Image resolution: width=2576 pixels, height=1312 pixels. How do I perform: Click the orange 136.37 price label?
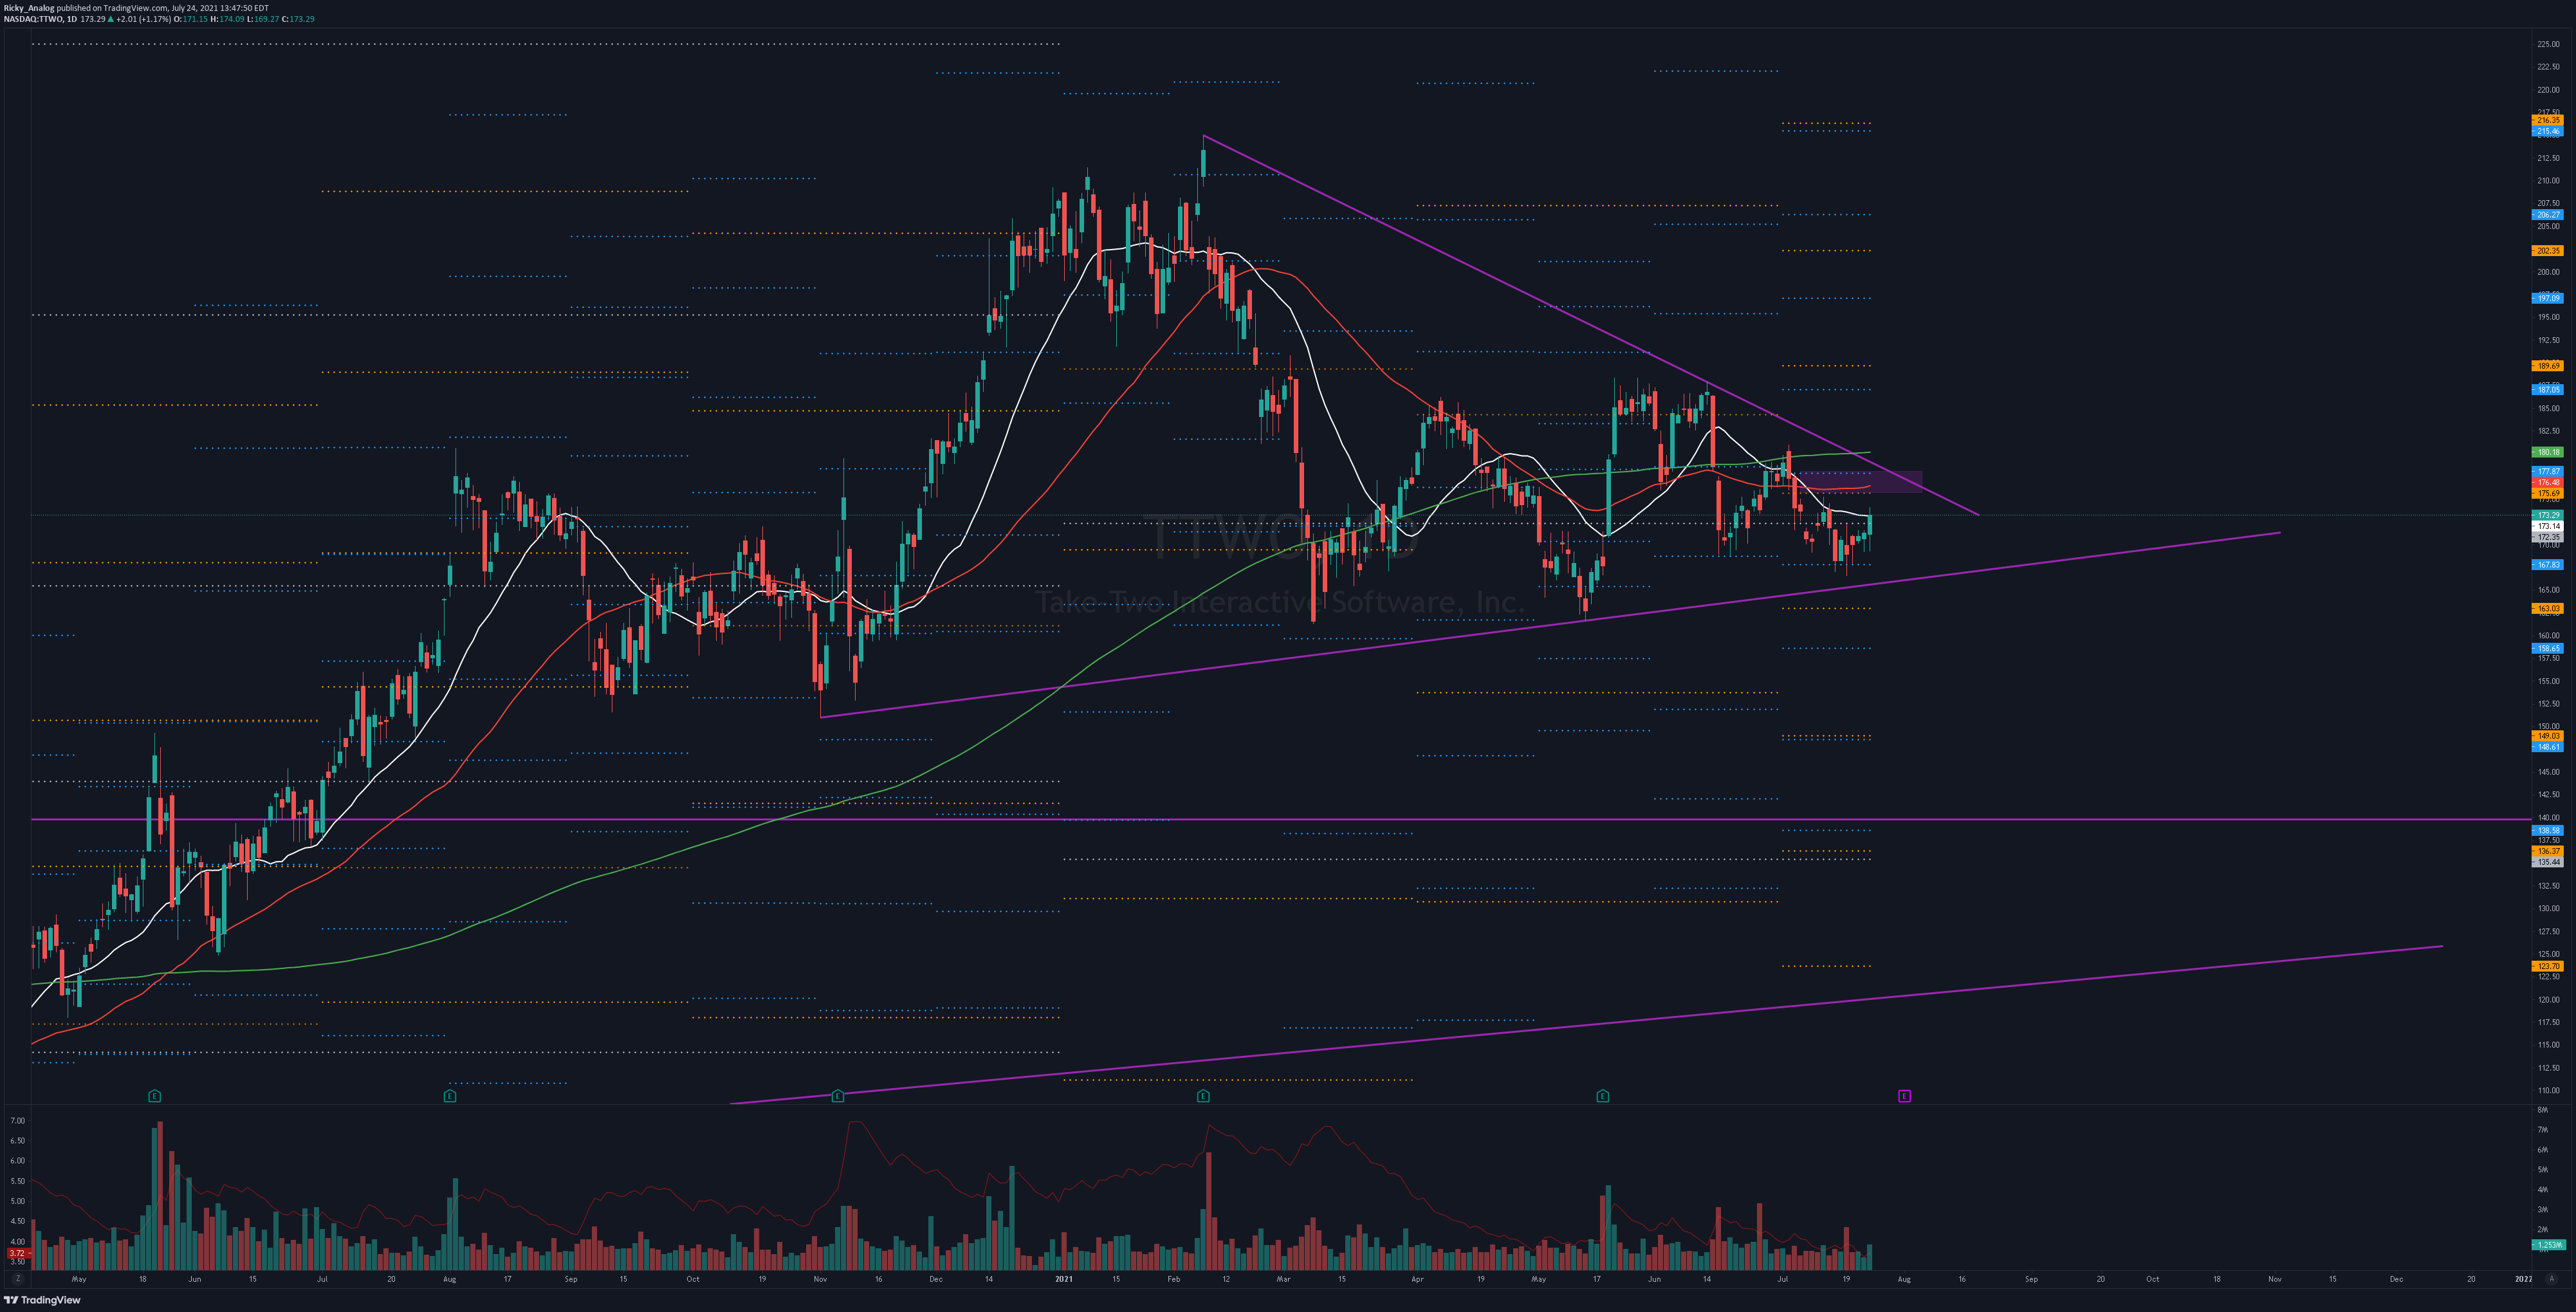[x=2548, y=851]
